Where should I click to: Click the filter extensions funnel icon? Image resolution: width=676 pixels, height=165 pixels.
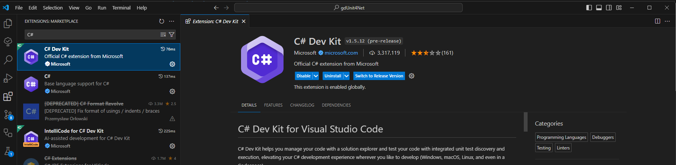pyautogui.click(x=172, y=35)
